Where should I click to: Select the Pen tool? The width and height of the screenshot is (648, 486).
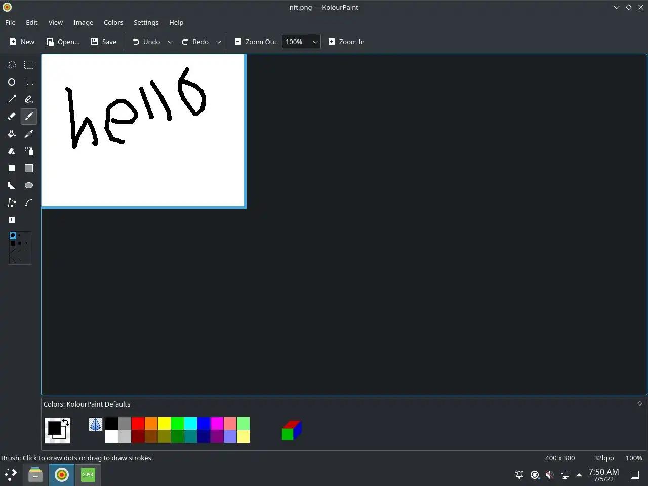pyautogui.click(x=29, y=99)
